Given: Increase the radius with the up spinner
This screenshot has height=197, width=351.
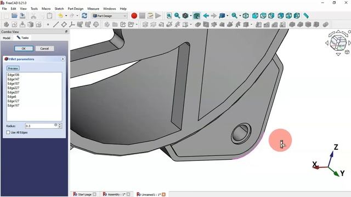Looking at the screenshot, I should [60, 125].
